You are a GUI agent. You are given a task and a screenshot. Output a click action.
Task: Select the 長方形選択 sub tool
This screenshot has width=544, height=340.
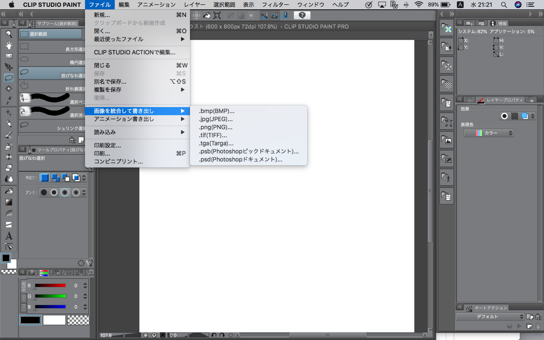coord(52,48)
